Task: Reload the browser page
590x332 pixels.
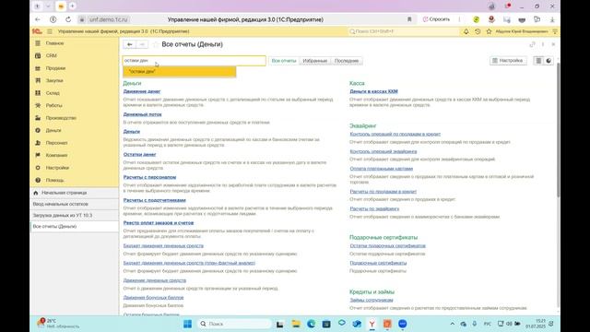Action: 68,19
